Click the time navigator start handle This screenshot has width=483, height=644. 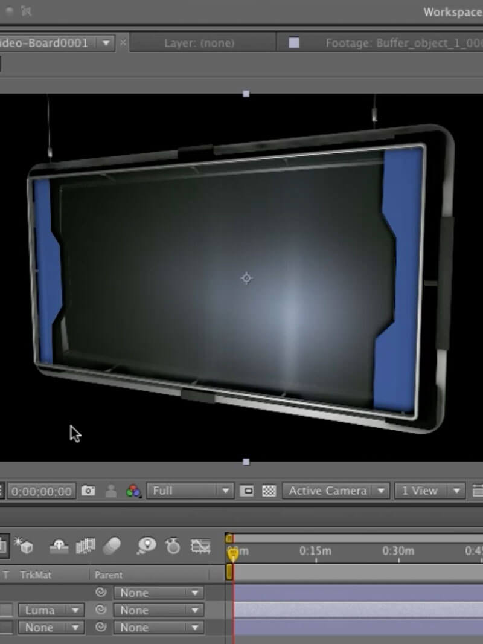(x=229, y=538)
